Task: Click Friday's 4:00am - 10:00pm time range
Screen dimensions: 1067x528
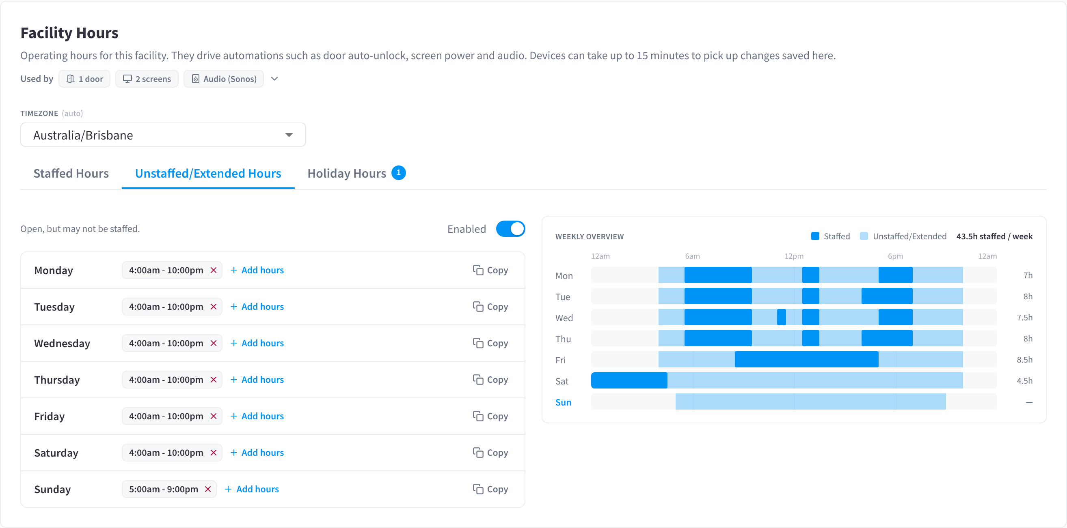Action: [x=166, y=416]
